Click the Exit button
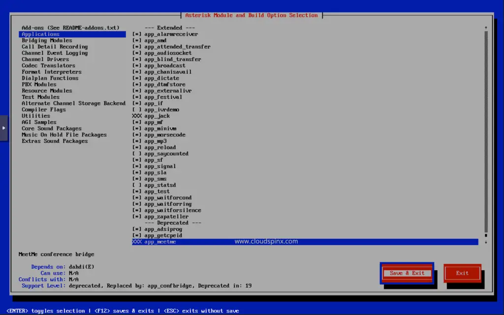Viewport: 504px width, 315px height. (462, 273)
